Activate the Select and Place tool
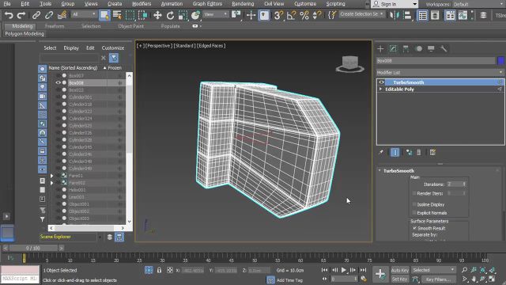The width and height of the screenshot is (506, 285). [x=195, y=15]
